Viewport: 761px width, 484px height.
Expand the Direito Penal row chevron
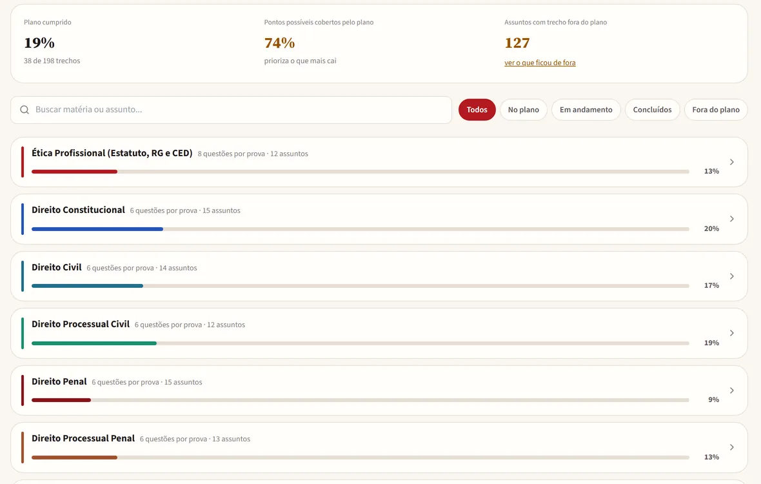point(731,390)
